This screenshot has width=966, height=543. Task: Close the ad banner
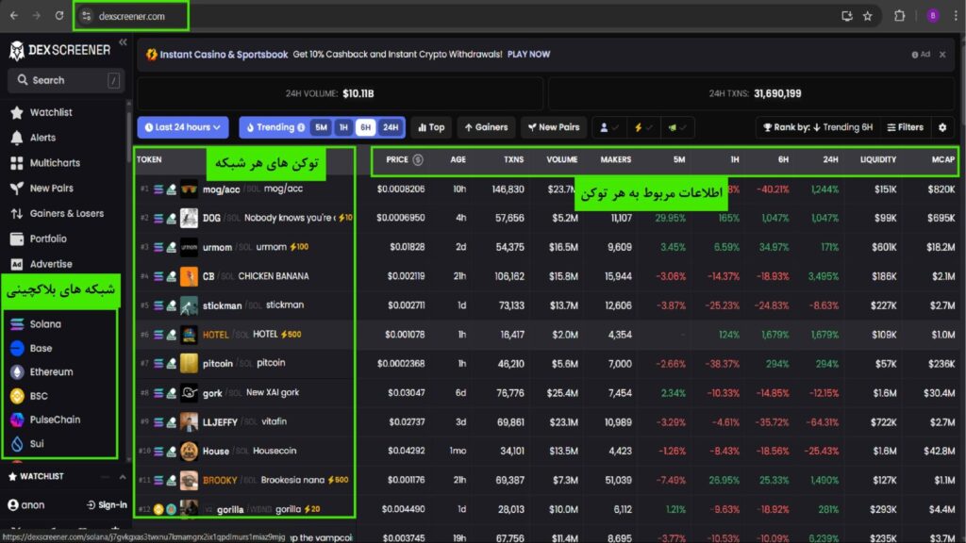[942, 54]
